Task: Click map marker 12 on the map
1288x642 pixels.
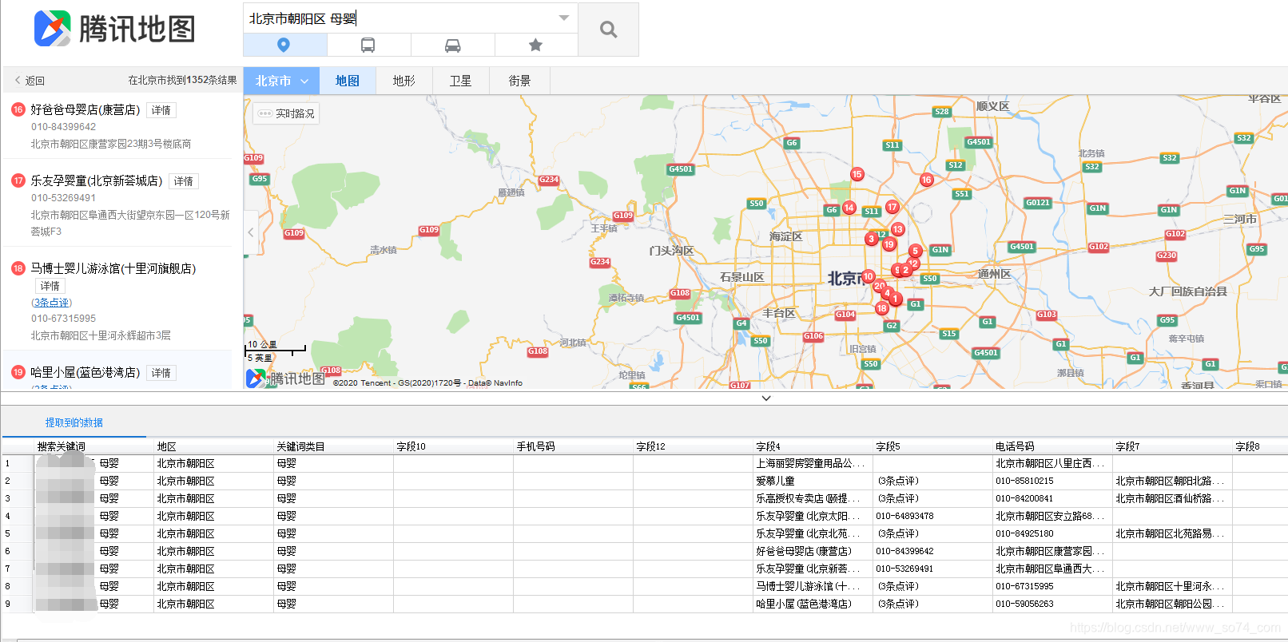Action: point(913,263)
